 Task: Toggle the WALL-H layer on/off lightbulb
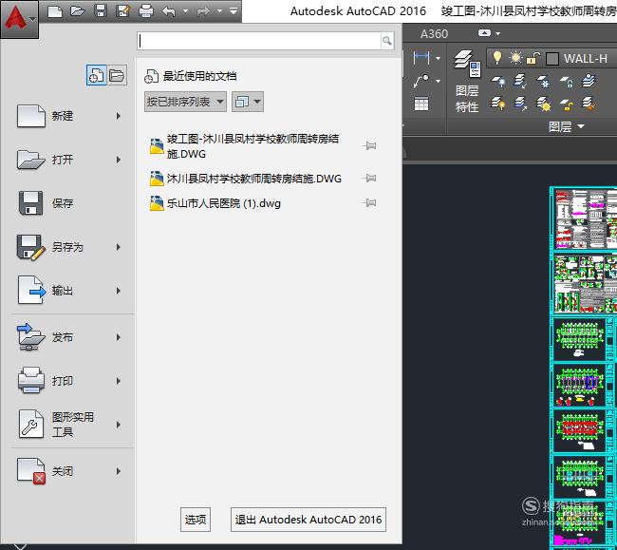(x=497, y=58)
